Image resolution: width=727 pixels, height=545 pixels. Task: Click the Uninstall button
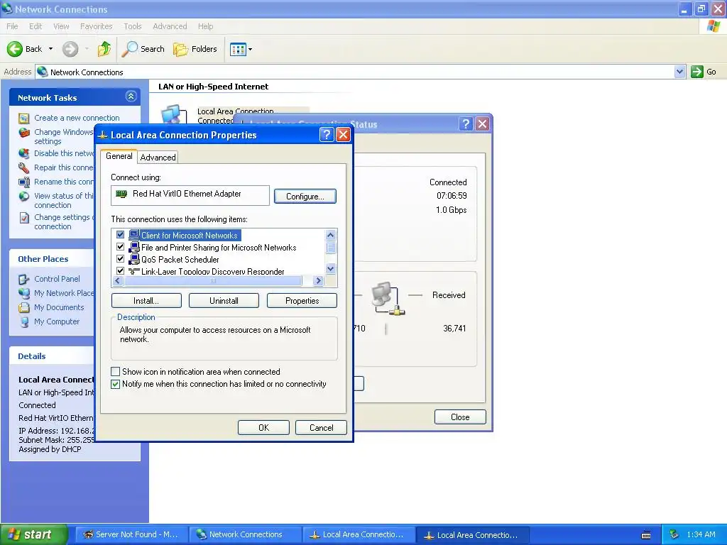(224, 301)
